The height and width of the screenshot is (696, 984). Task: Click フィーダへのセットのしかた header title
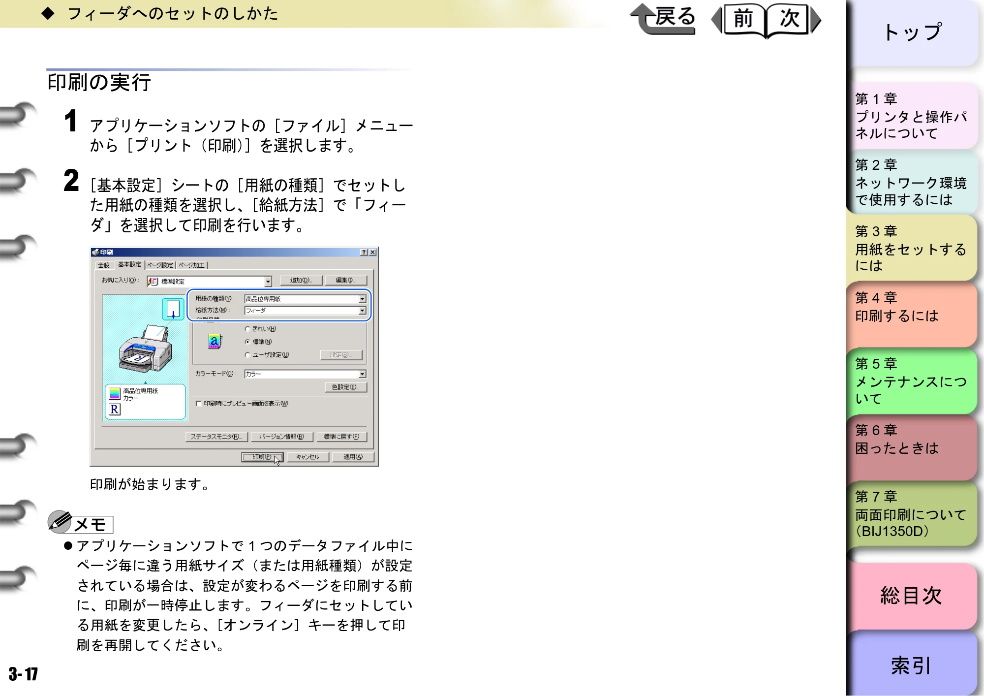pos(172,13)
